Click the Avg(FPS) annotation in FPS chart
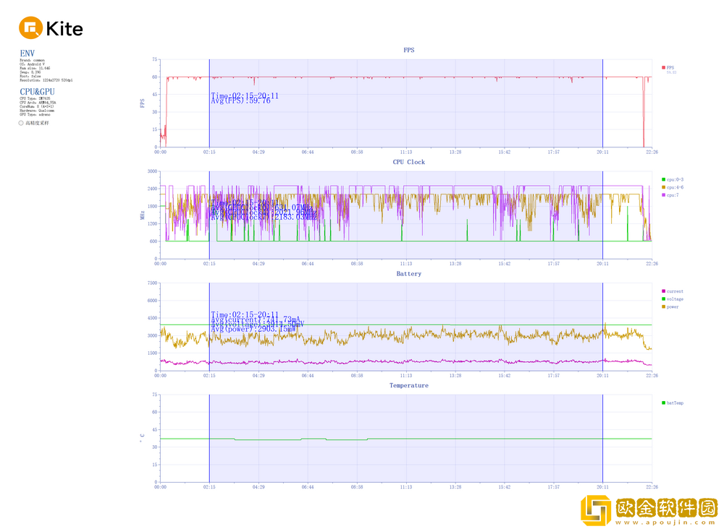 click(241, 101)
